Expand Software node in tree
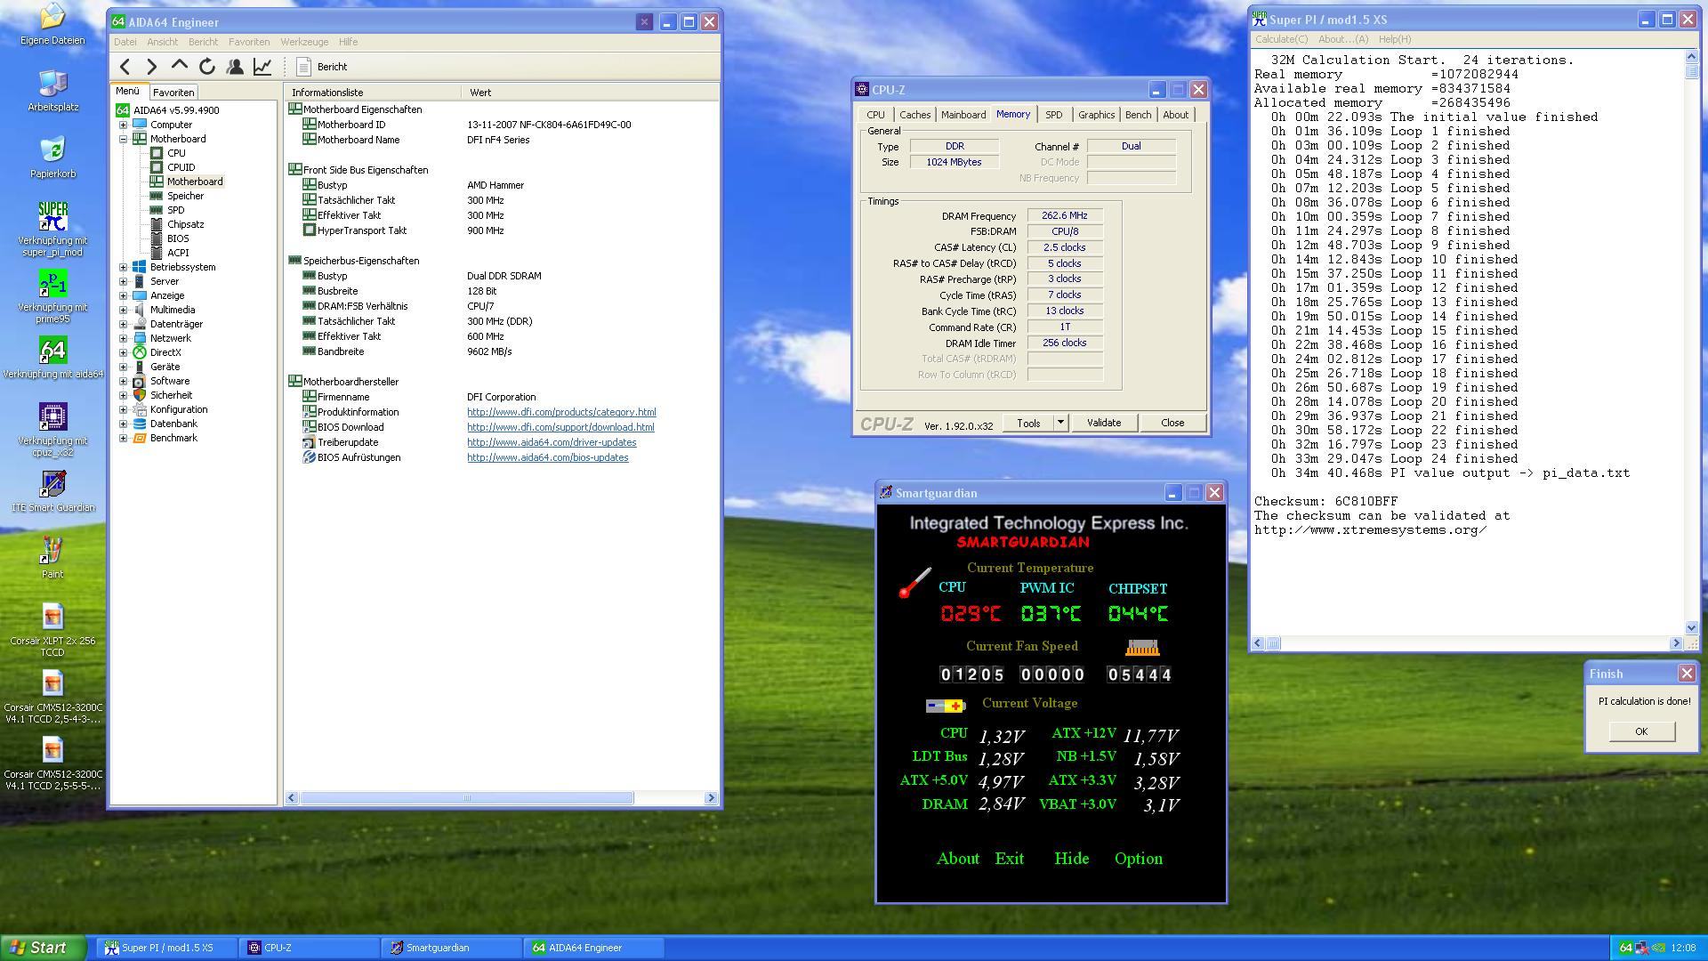This screenshot has height=961, width=1708. point(123,381)
